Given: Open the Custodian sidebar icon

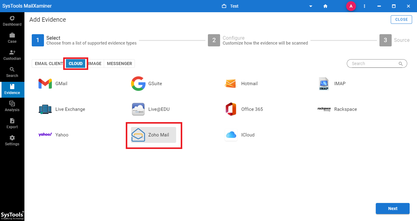Looking at the screenshot, I should [x=12, y=52].
